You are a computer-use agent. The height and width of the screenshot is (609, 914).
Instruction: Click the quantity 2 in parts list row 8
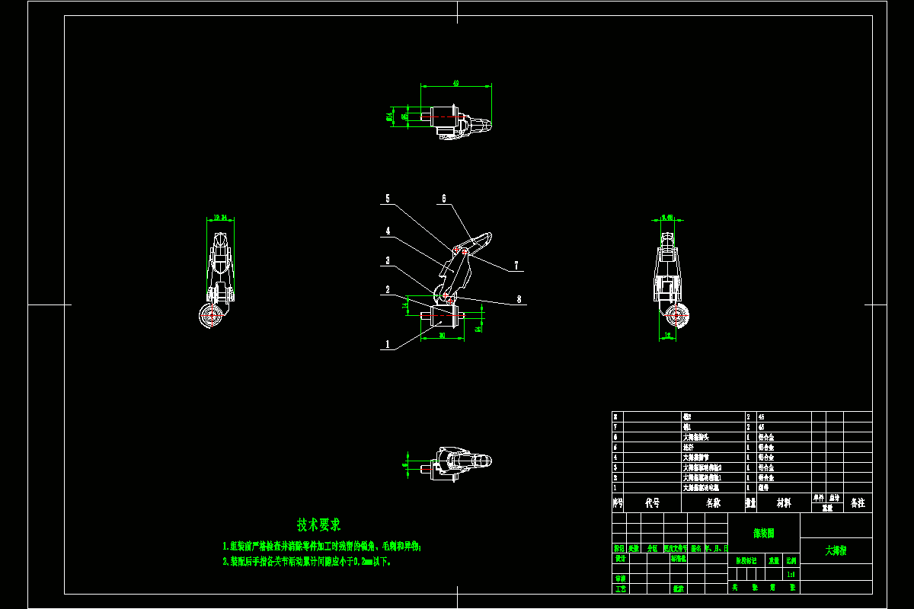[749, 417]
